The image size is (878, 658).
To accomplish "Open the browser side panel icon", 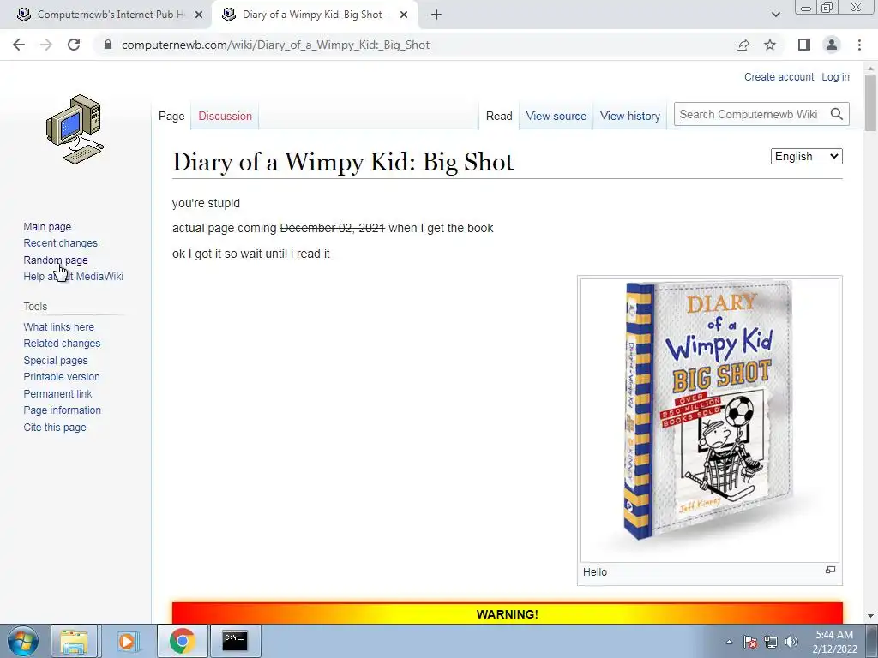I will [804, 45].
